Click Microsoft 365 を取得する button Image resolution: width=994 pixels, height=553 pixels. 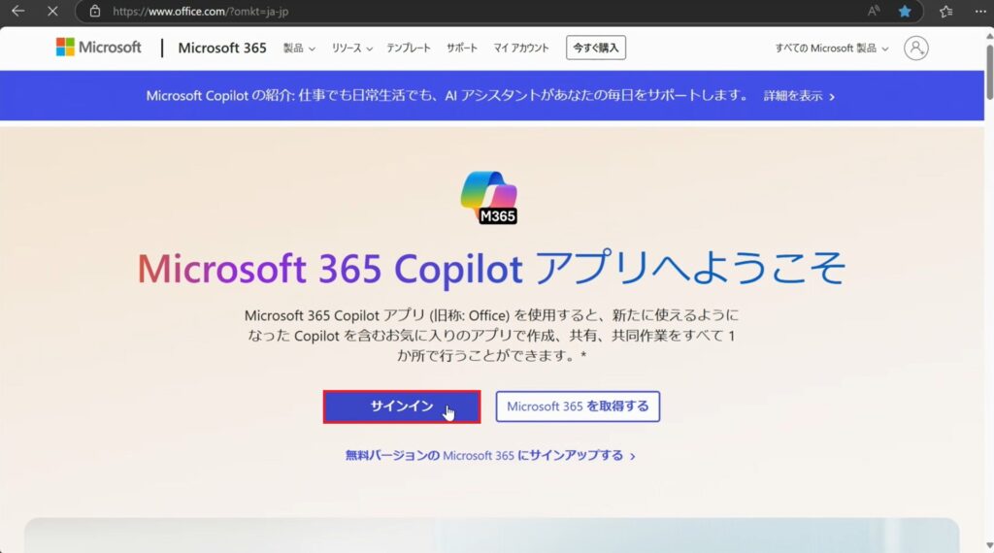pyautogui.click(x=578, y=407)
